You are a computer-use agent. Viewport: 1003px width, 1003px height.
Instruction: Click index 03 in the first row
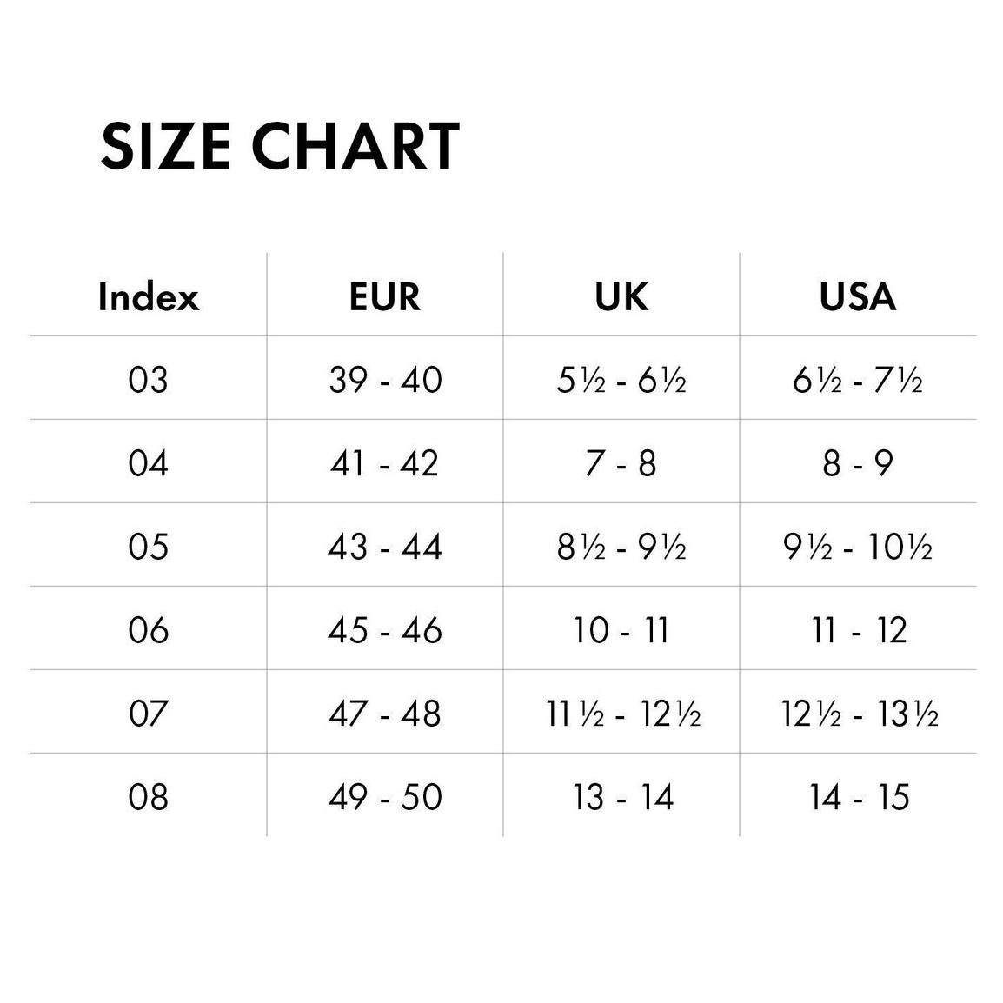click(x=148, y=380)
